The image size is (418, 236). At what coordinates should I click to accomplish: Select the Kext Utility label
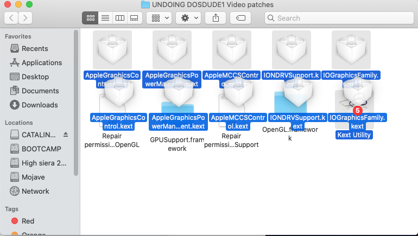click(x=354, y=135)
